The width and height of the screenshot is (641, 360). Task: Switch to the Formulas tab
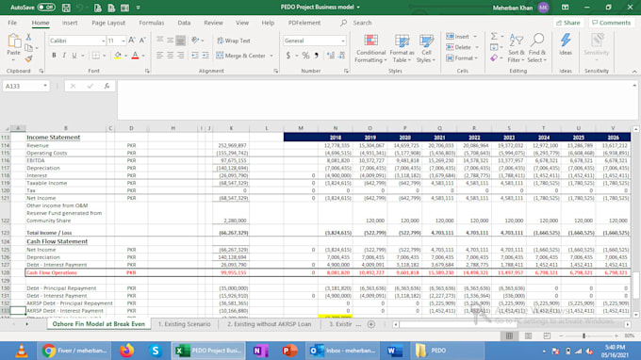pyautogui.click(x=151, y=23)
